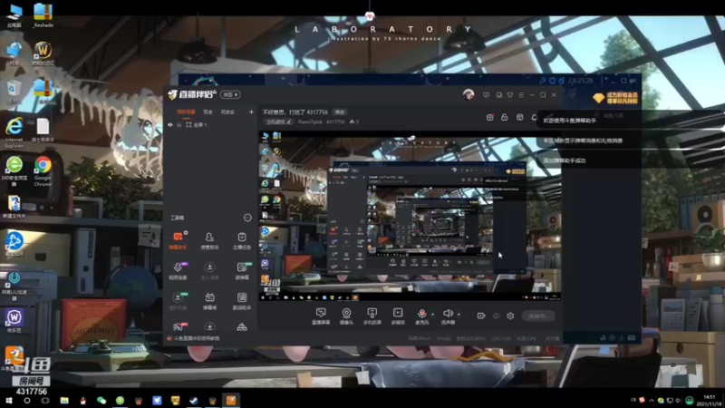725x408 pixels.
Task: Open the 弹幕秀 tool
Action: (209, 301)
